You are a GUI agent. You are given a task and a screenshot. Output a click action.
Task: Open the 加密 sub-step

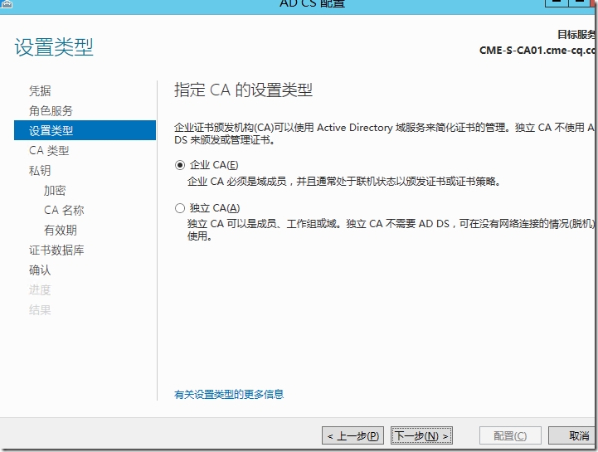coord(55,190)
